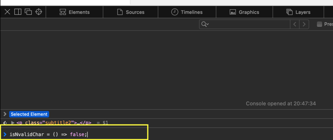Open the Sources tab
The image size is (333, 140).
point(130,12)
